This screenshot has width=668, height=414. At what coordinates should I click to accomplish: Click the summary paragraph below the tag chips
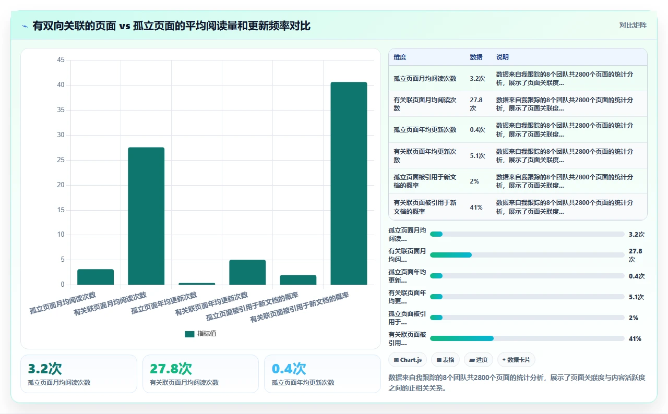point(517,383)
